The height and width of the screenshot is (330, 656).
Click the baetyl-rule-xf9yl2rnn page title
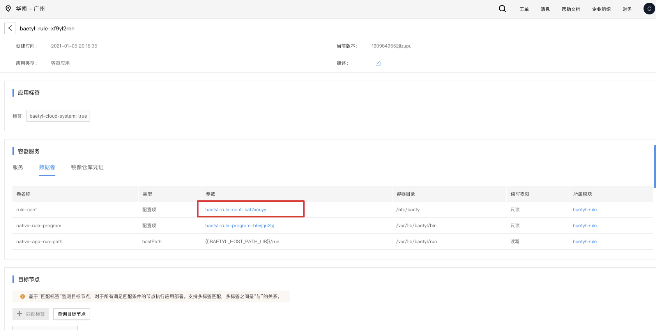coord(47,28)
